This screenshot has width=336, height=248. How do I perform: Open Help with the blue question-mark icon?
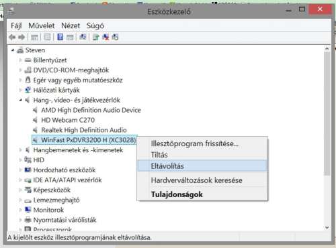pyautogui.click(x=60, y=37)
